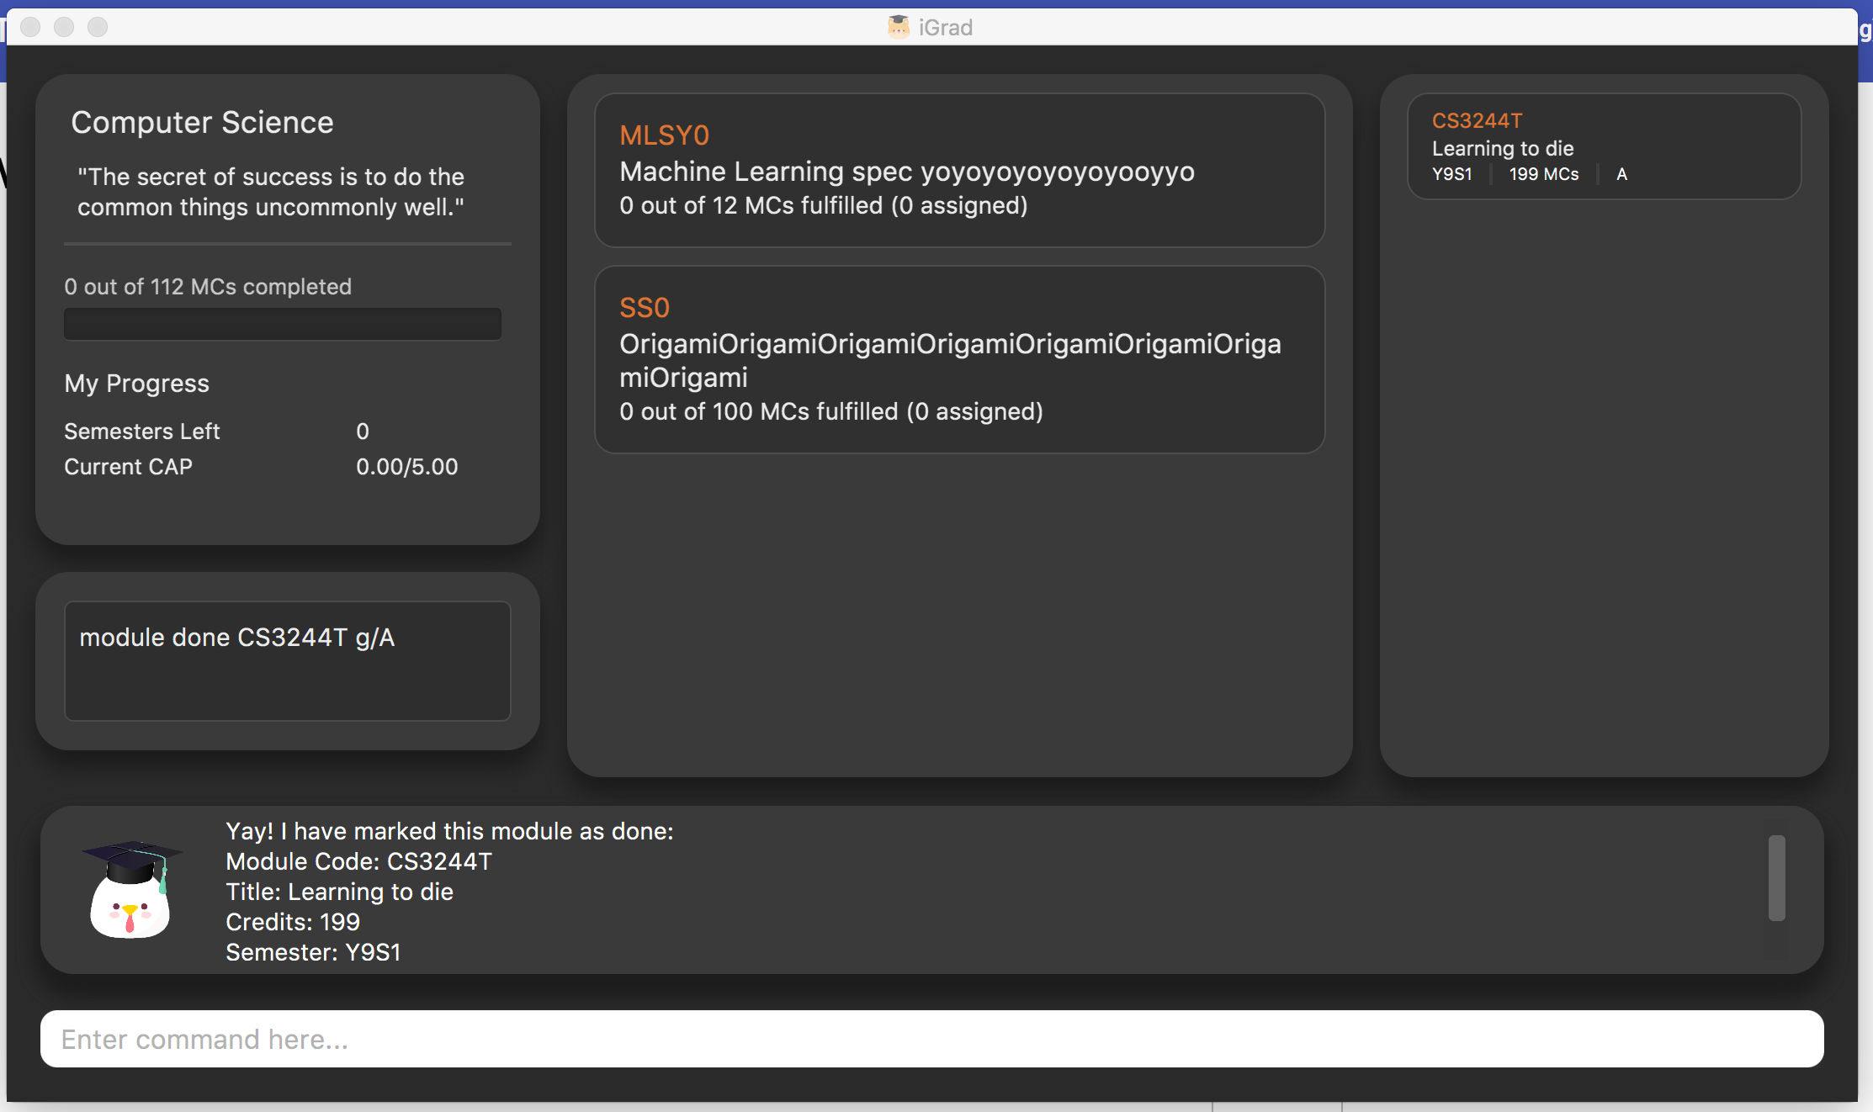Image resolution: width=1873 pixels, height=1112 pixels.
Task: Select the MLSY0 requirement card
Action: tap(960, 170)
